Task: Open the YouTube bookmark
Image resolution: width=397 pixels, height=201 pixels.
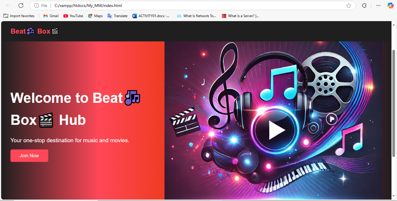Action: (73, 16)
